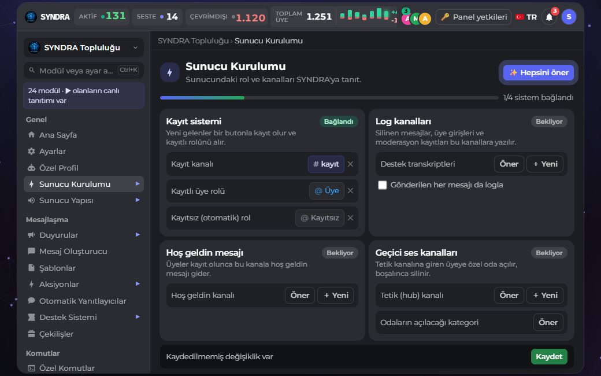Click the Bağlandı status badge
Image resolution: width=601 pixels, height=376 pixels.
339,121
